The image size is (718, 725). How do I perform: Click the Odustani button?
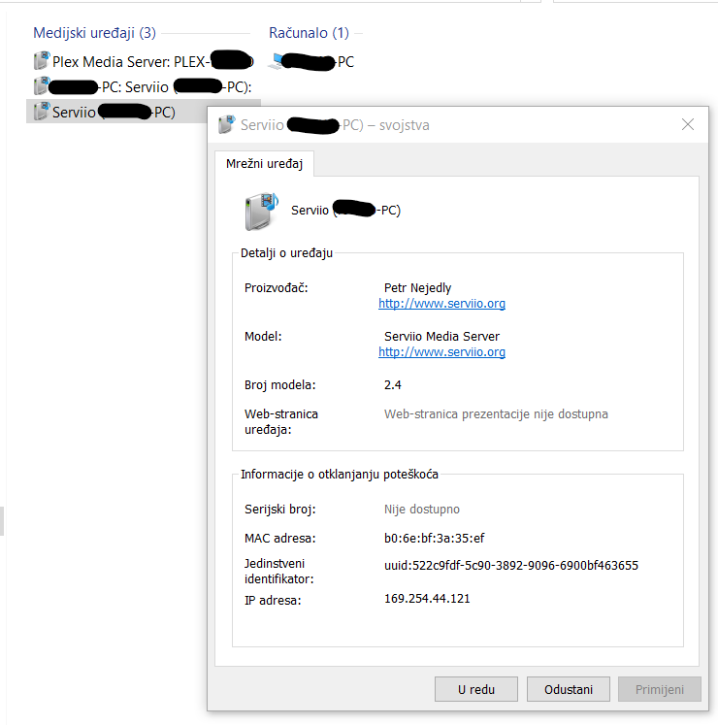click(x=569, y=689)
